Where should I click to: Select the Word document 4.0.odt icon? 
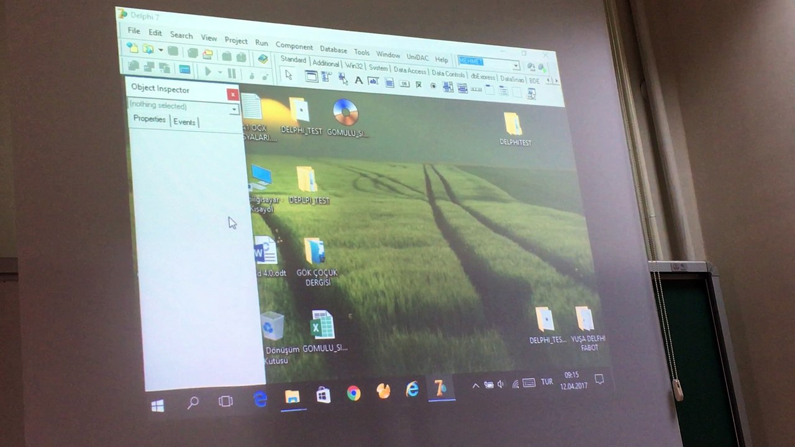point(268,256)
